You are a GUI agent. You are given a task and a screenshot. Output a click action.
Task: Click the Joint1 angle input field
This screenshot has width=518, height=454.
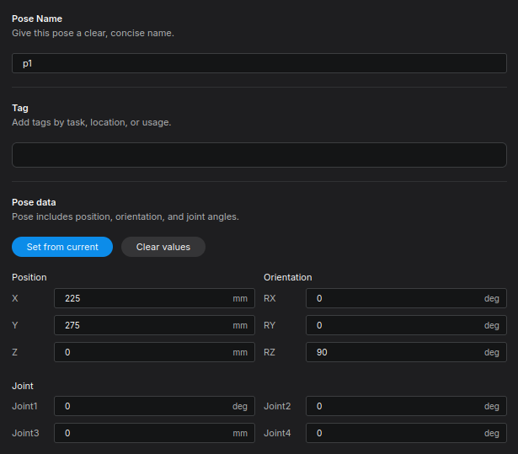click(142, 406)
